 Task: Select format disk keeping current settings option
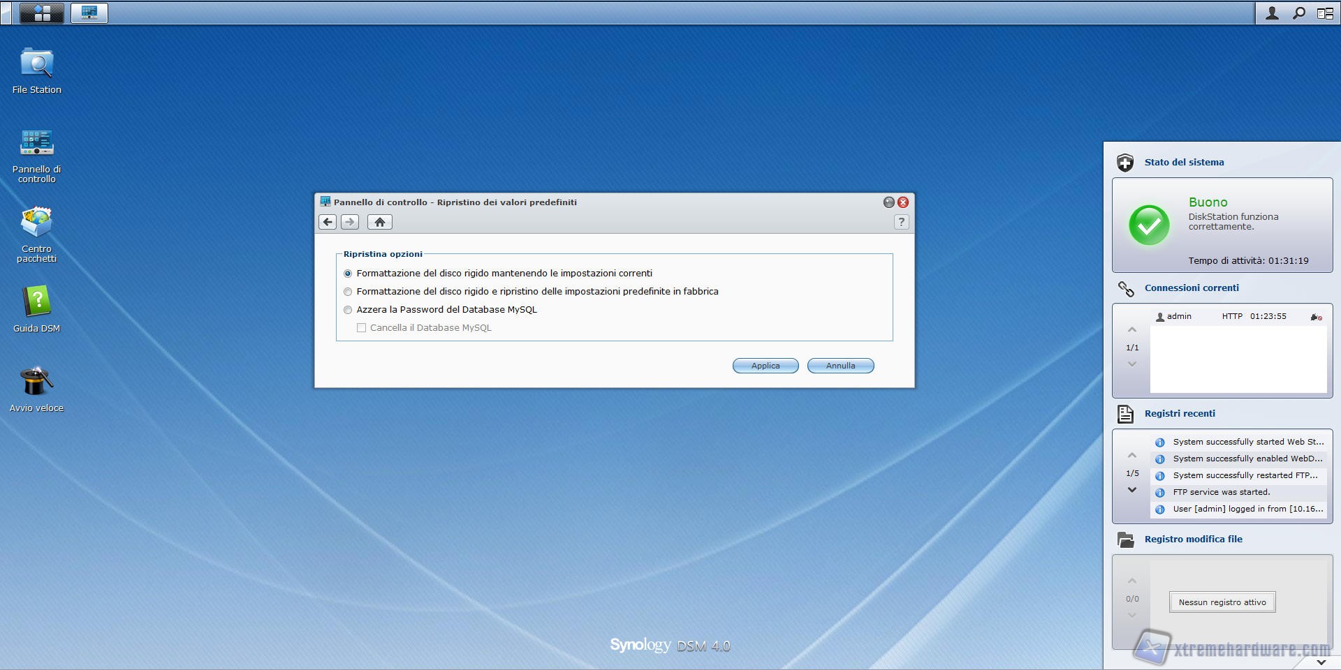tap(348, 274)
